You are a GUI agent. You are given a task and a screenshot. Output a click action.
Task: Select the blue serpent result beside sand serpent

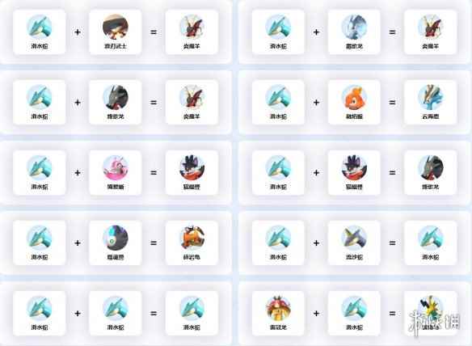[431, 238]
